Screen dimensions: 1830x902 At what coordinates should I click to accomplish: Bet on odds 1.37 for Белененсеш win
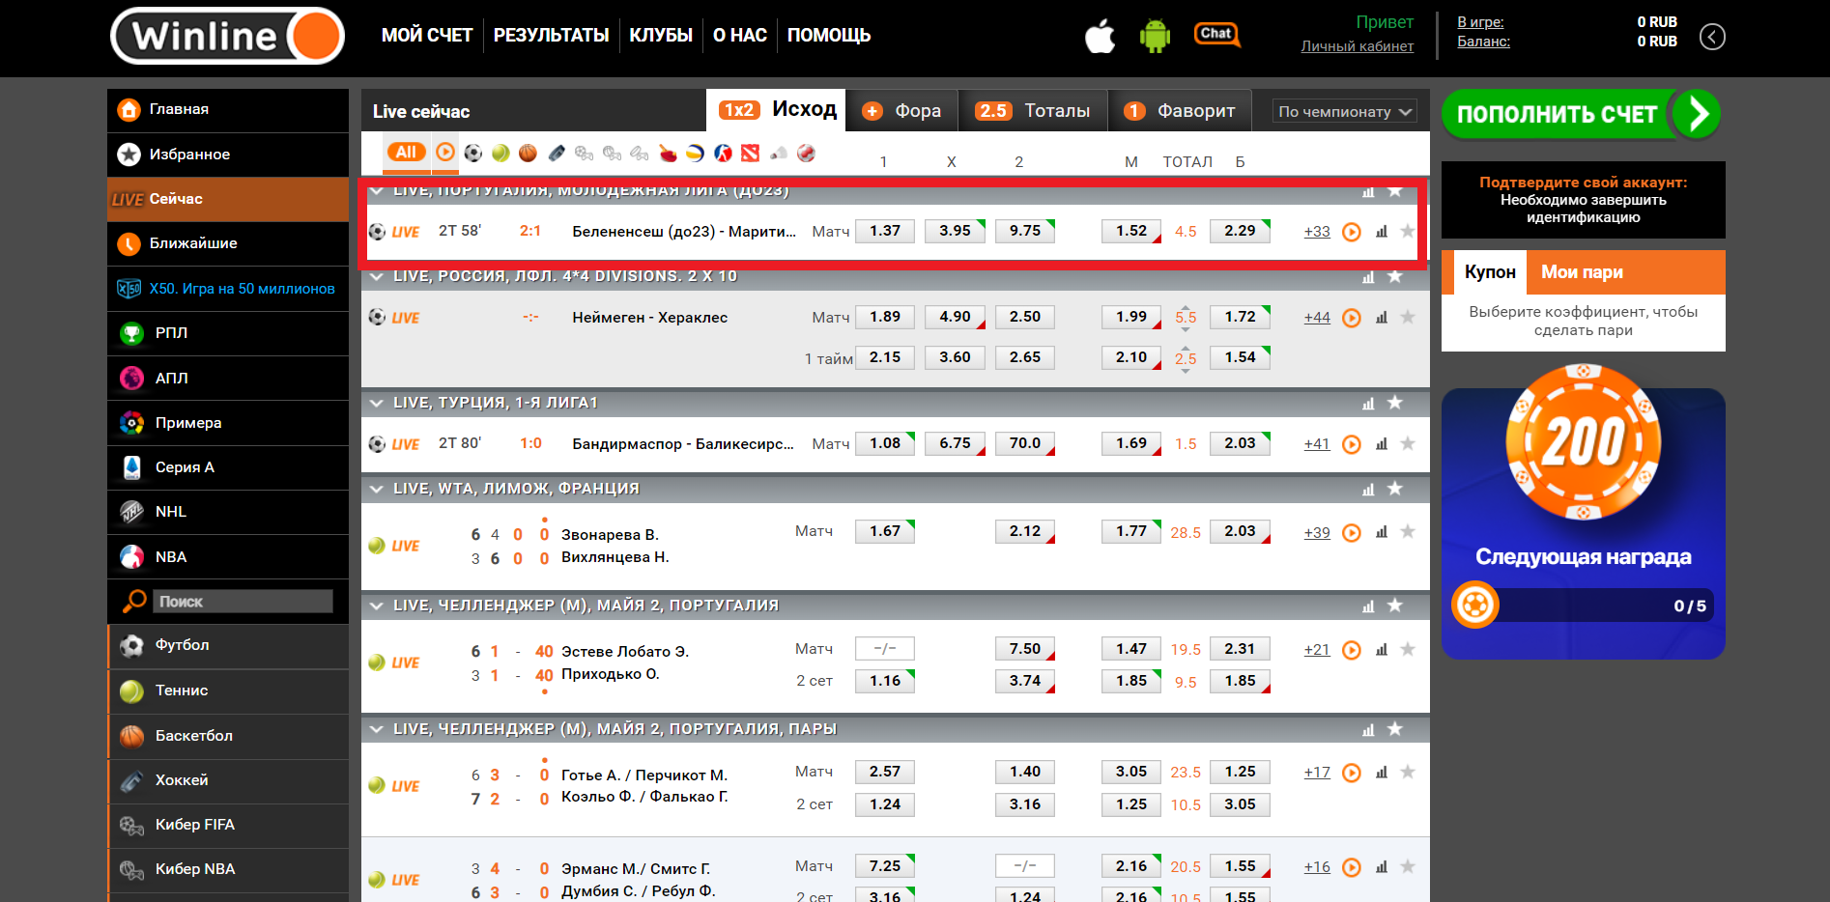[885, 231]
